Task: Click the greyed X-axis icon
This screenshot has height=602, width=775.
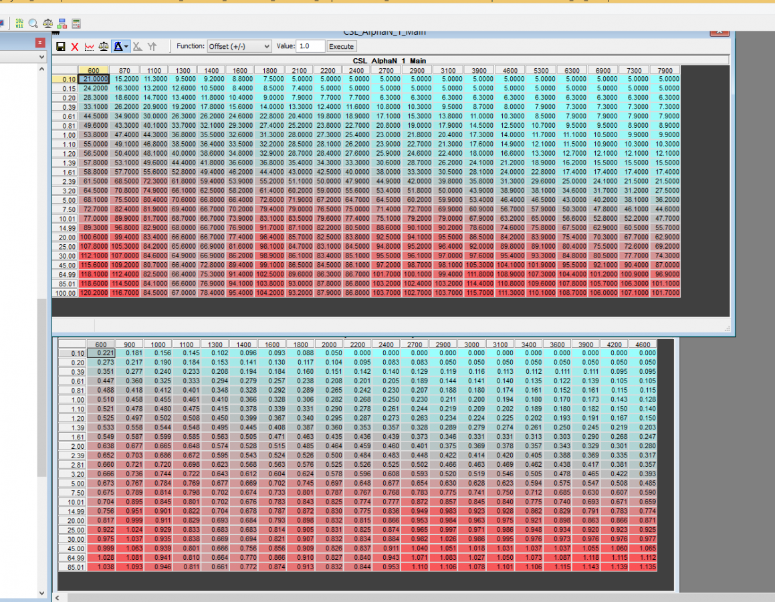Action: click(137, 46)
